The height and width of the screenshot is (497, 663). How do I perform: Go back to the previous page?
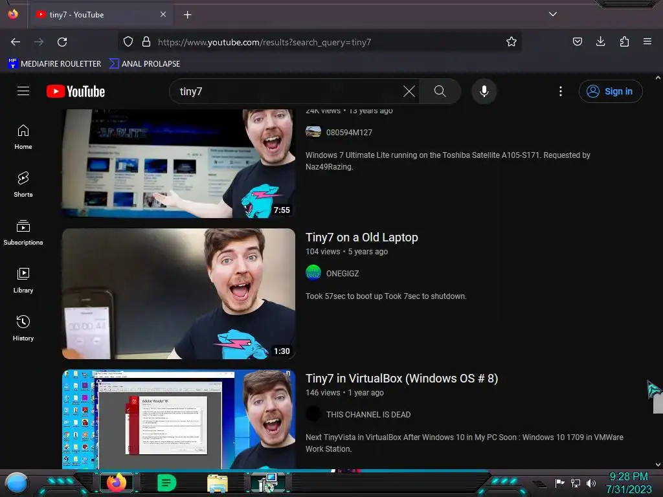click(x=16, y=42)
